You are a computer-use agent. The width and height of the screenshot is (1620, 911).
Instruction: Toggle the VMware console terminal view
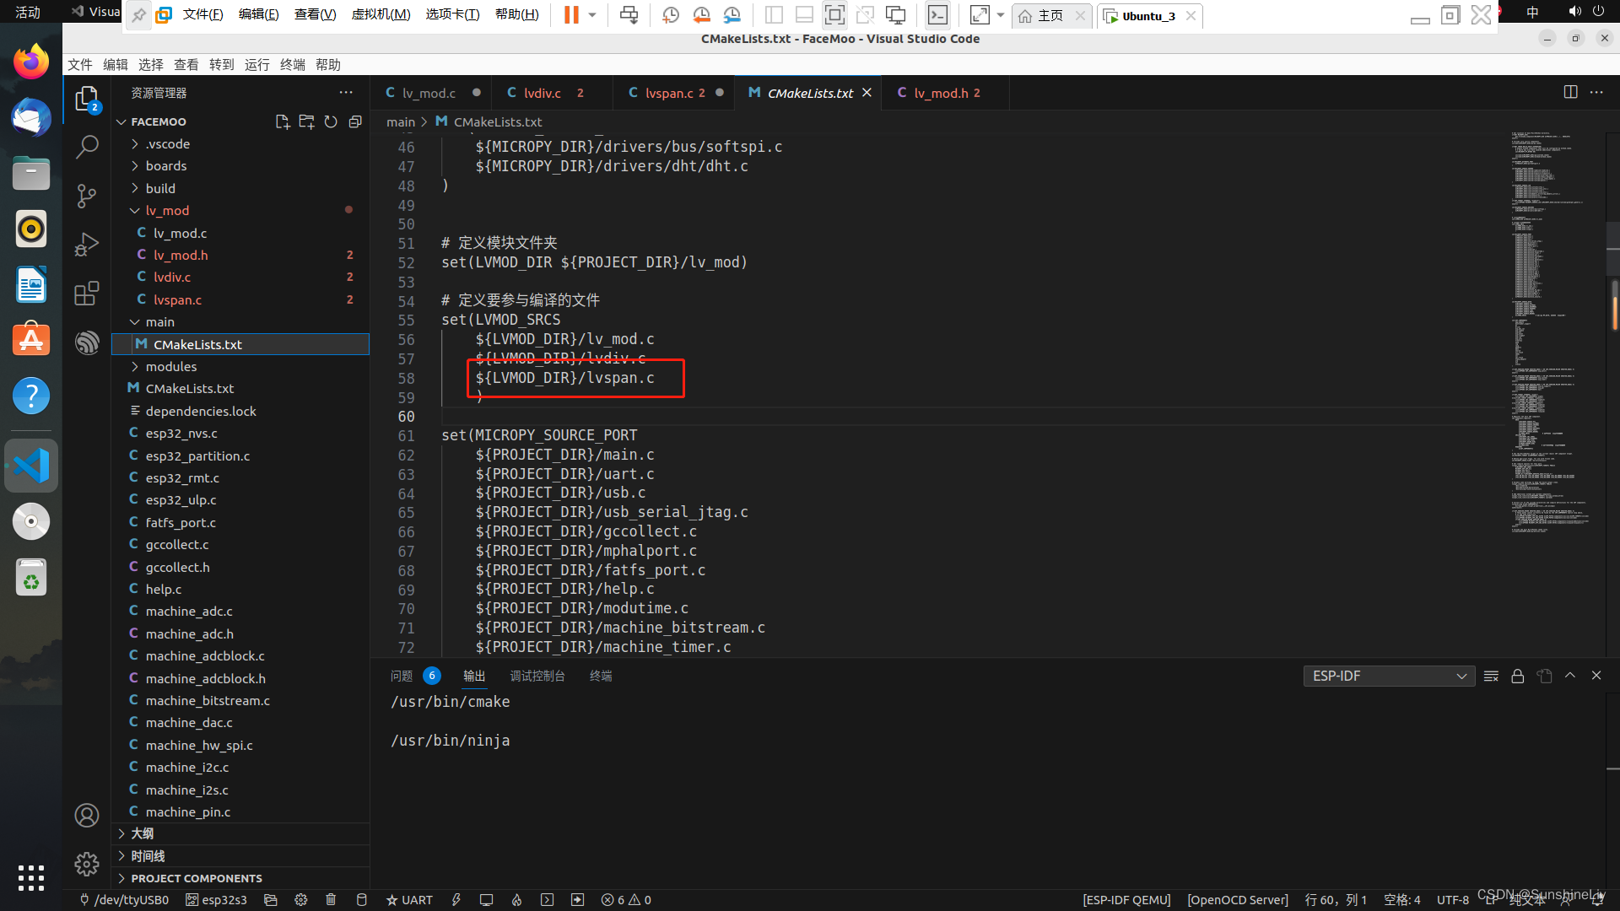(938, 14)
